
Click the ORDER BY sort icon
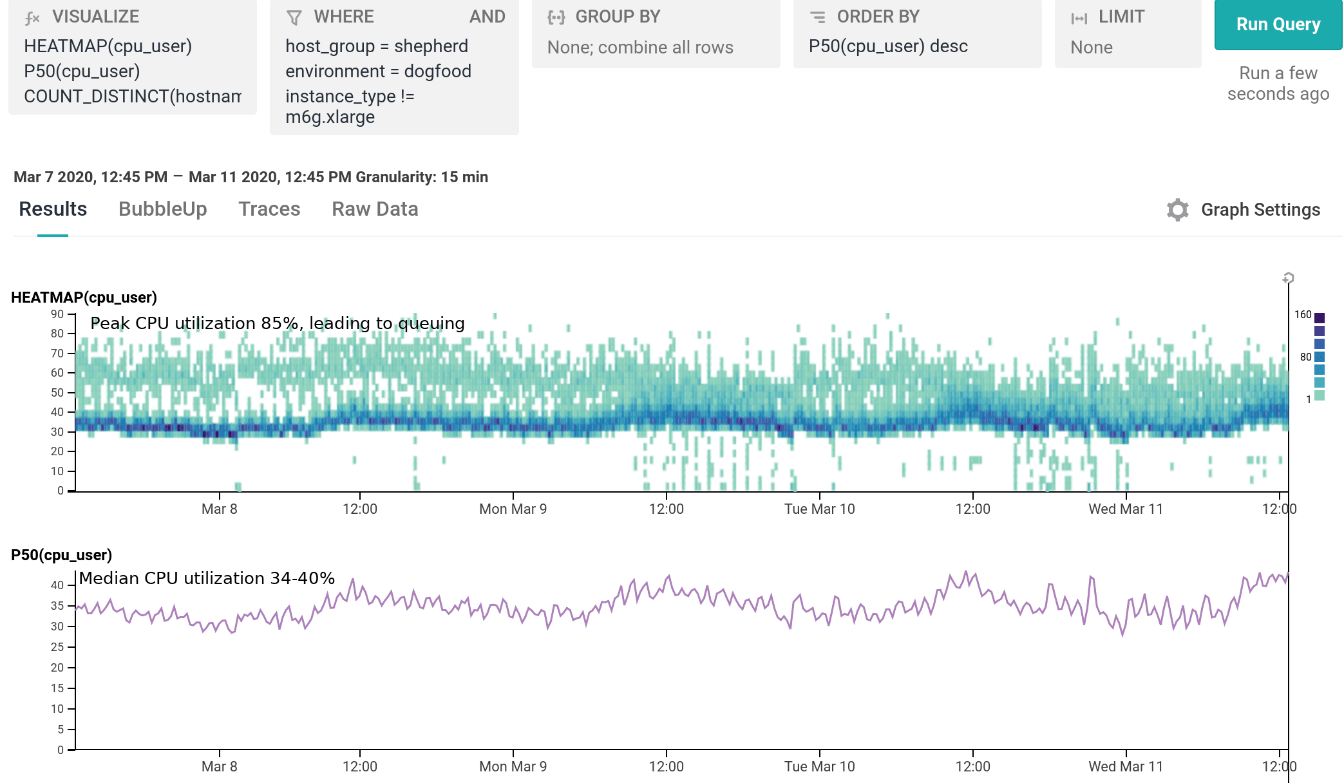click(818, 17)
